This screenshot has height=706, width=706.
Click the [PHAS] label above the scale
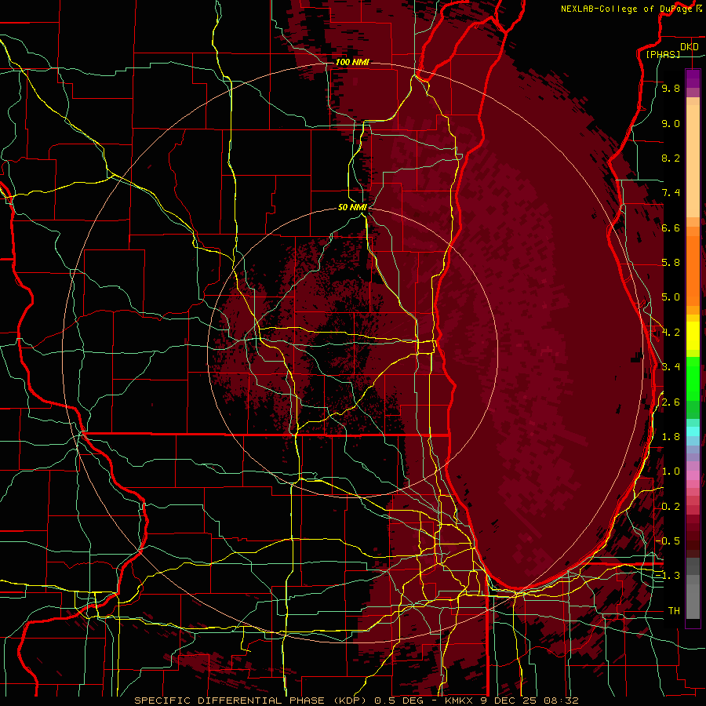click(x=663, y=55)
